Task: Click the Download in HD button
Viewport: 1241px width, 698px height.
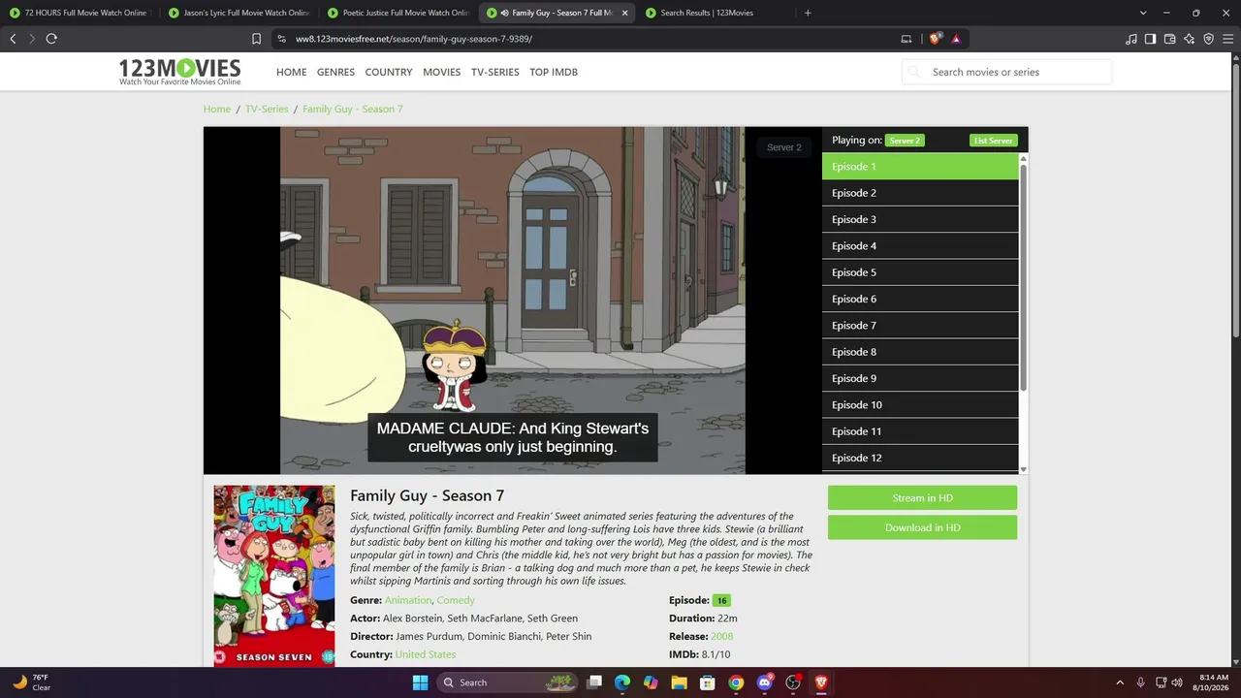Action: pyautogui.click(x=922, y=527)
